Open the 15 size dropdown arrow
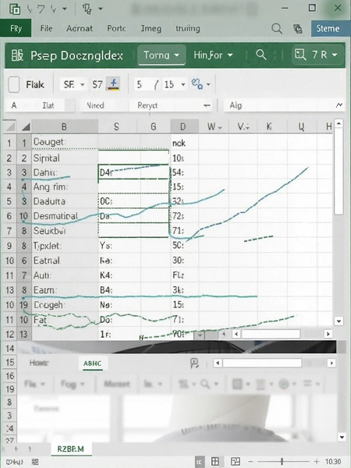Screen dimensions: 351x468 pyautogui.click(x=183, y=84)
